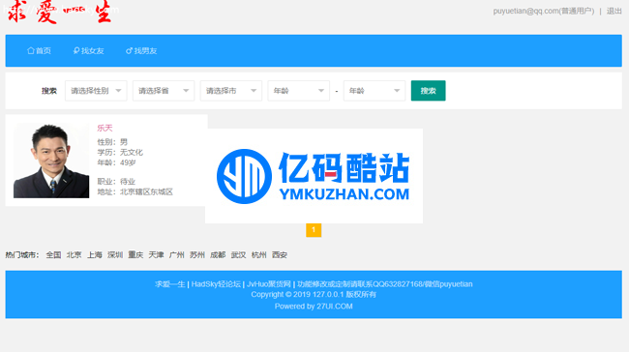Filter by hot city 广州
This screenshot has width=629, height=352.
176,255
